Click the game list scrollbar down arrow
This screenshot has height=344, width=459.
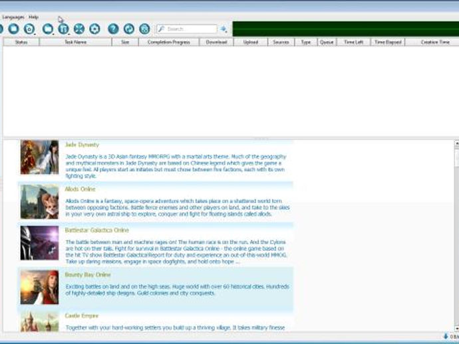click(x=456, y=329)
